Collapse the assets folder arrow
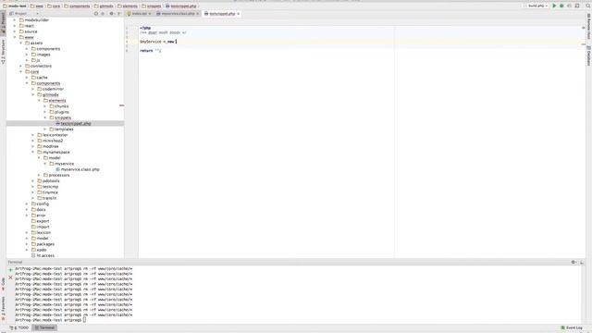 coord(20,43)
